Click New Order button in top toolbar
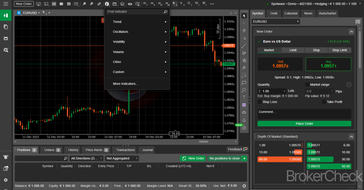 pos(24,4)
